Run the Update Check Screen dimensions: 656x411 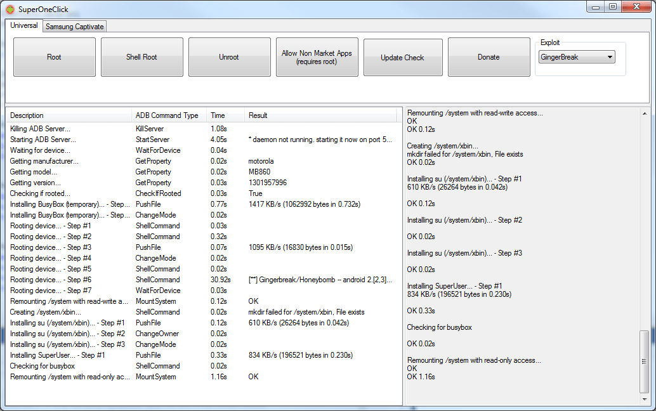(402, 57)
